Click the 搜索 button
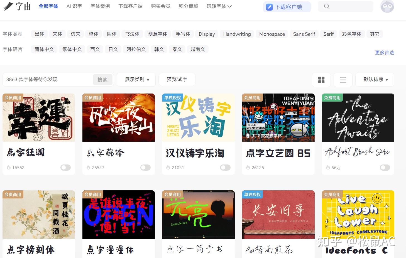Viewport: 406px width, 258px height. point(102,80)
